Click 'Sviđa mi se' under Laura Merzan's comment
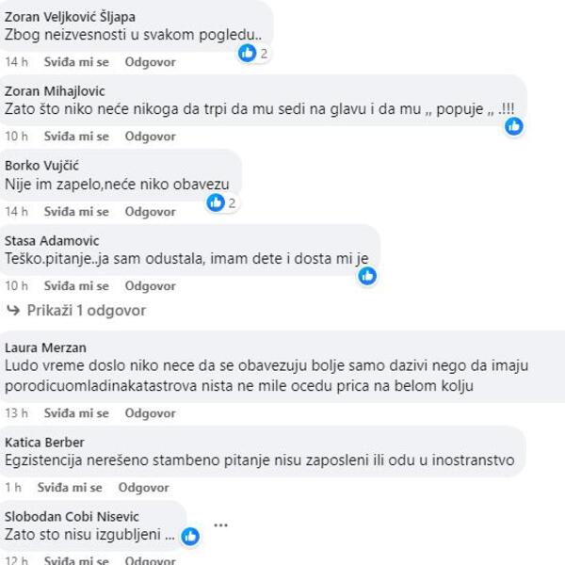565x565 pixels. [76, 413]
